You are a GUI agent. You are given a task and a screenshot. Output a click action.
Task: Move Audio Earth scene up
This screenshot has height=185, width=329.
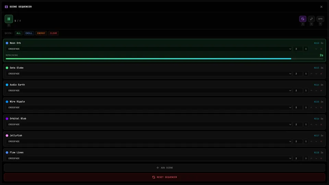(312, 90)
